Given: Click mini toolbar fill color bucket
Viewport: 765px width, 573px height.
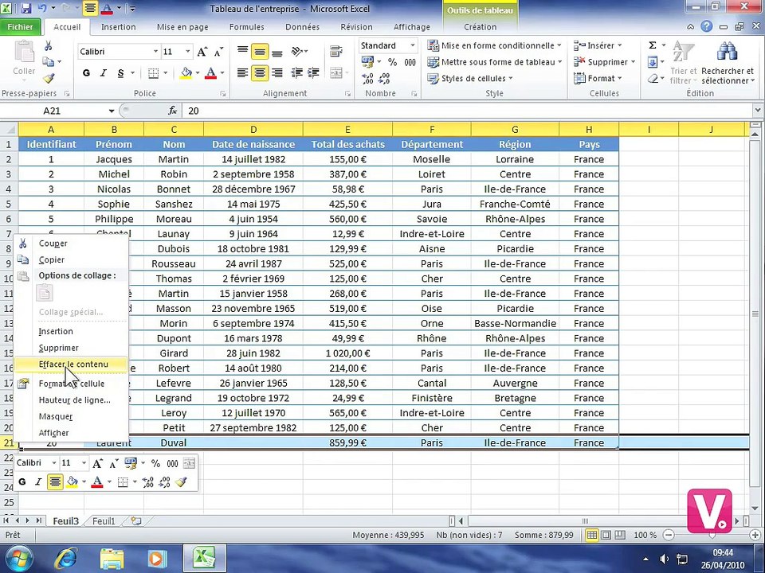Looking at the screenshot, I should [x=73, y=482].
